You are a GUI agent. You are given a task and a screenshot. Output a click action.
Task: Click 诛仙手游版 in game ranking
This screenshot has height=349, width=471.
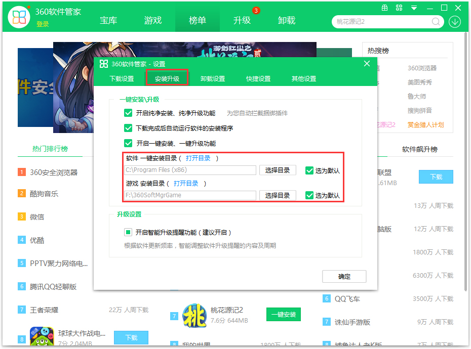pyautogui.click(x=352, y=322)
